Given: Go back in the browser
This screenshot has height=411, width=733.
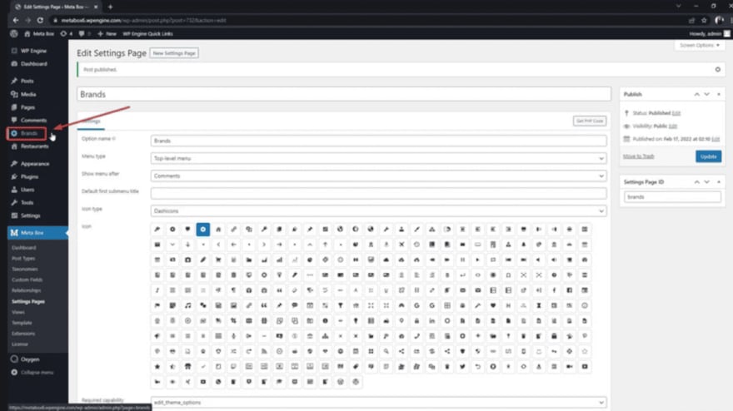Looking at the screenshot, I should pyautogui.click(x=16, y=20).
